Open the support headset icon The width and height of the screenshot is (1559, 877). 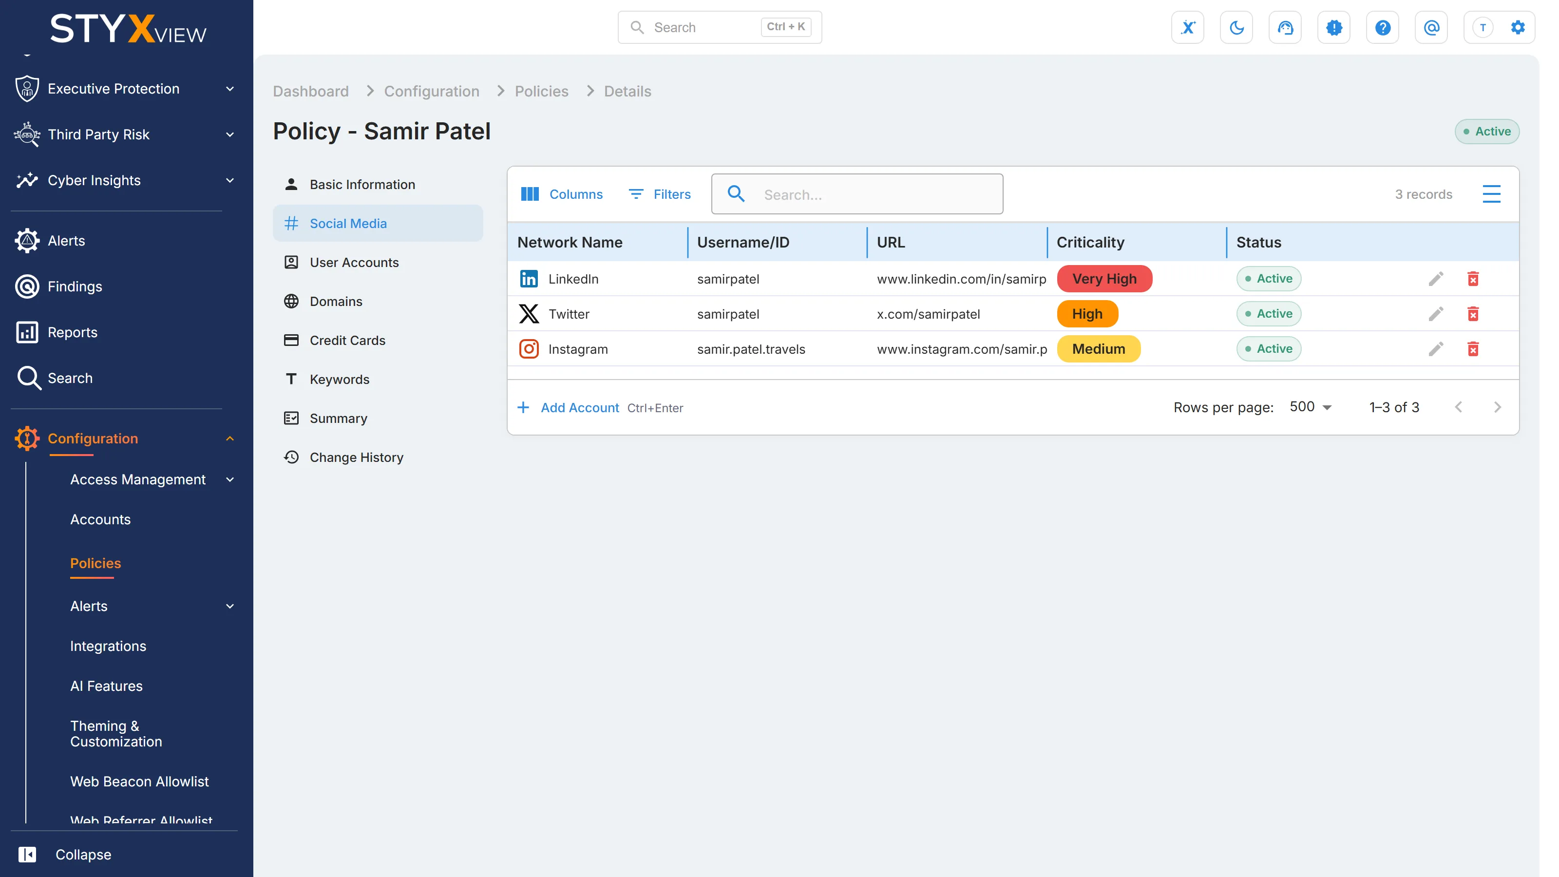tap(1285, 27)
